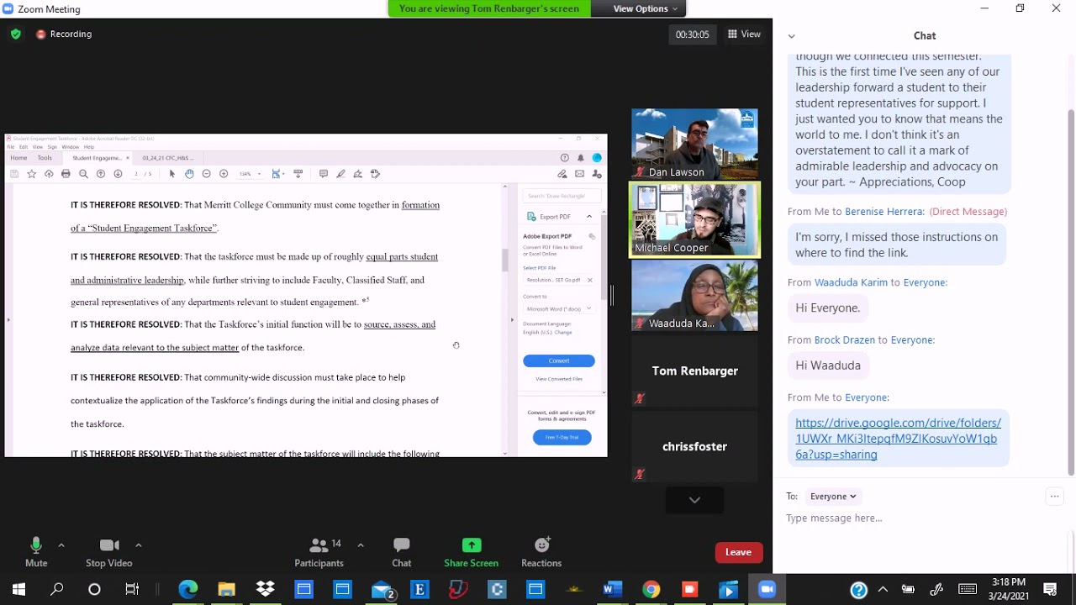Viewport: 1076px width, 605px height.
Task: Close the Student Engagement document tab
Action: 128,158
